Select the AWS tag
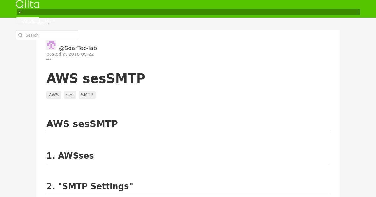Viewport: 376px width, 197px height. 54,95
